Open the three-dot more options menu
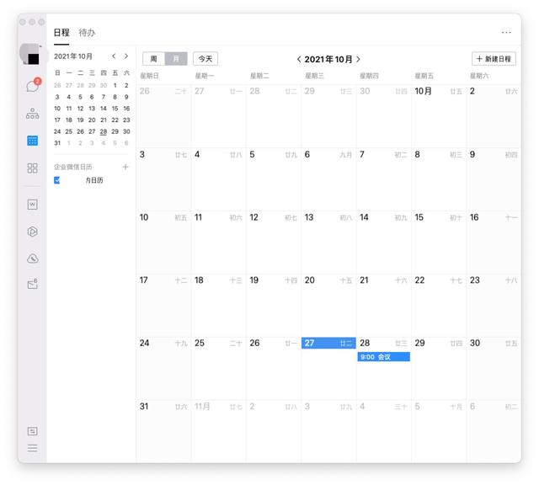539x485 pixels. point(506,32)
